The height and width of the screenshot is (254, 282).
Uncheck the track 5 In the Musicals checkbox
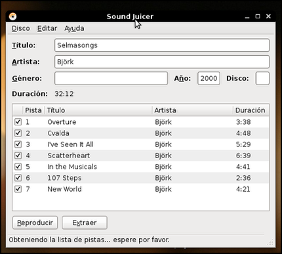click(18, 167)
